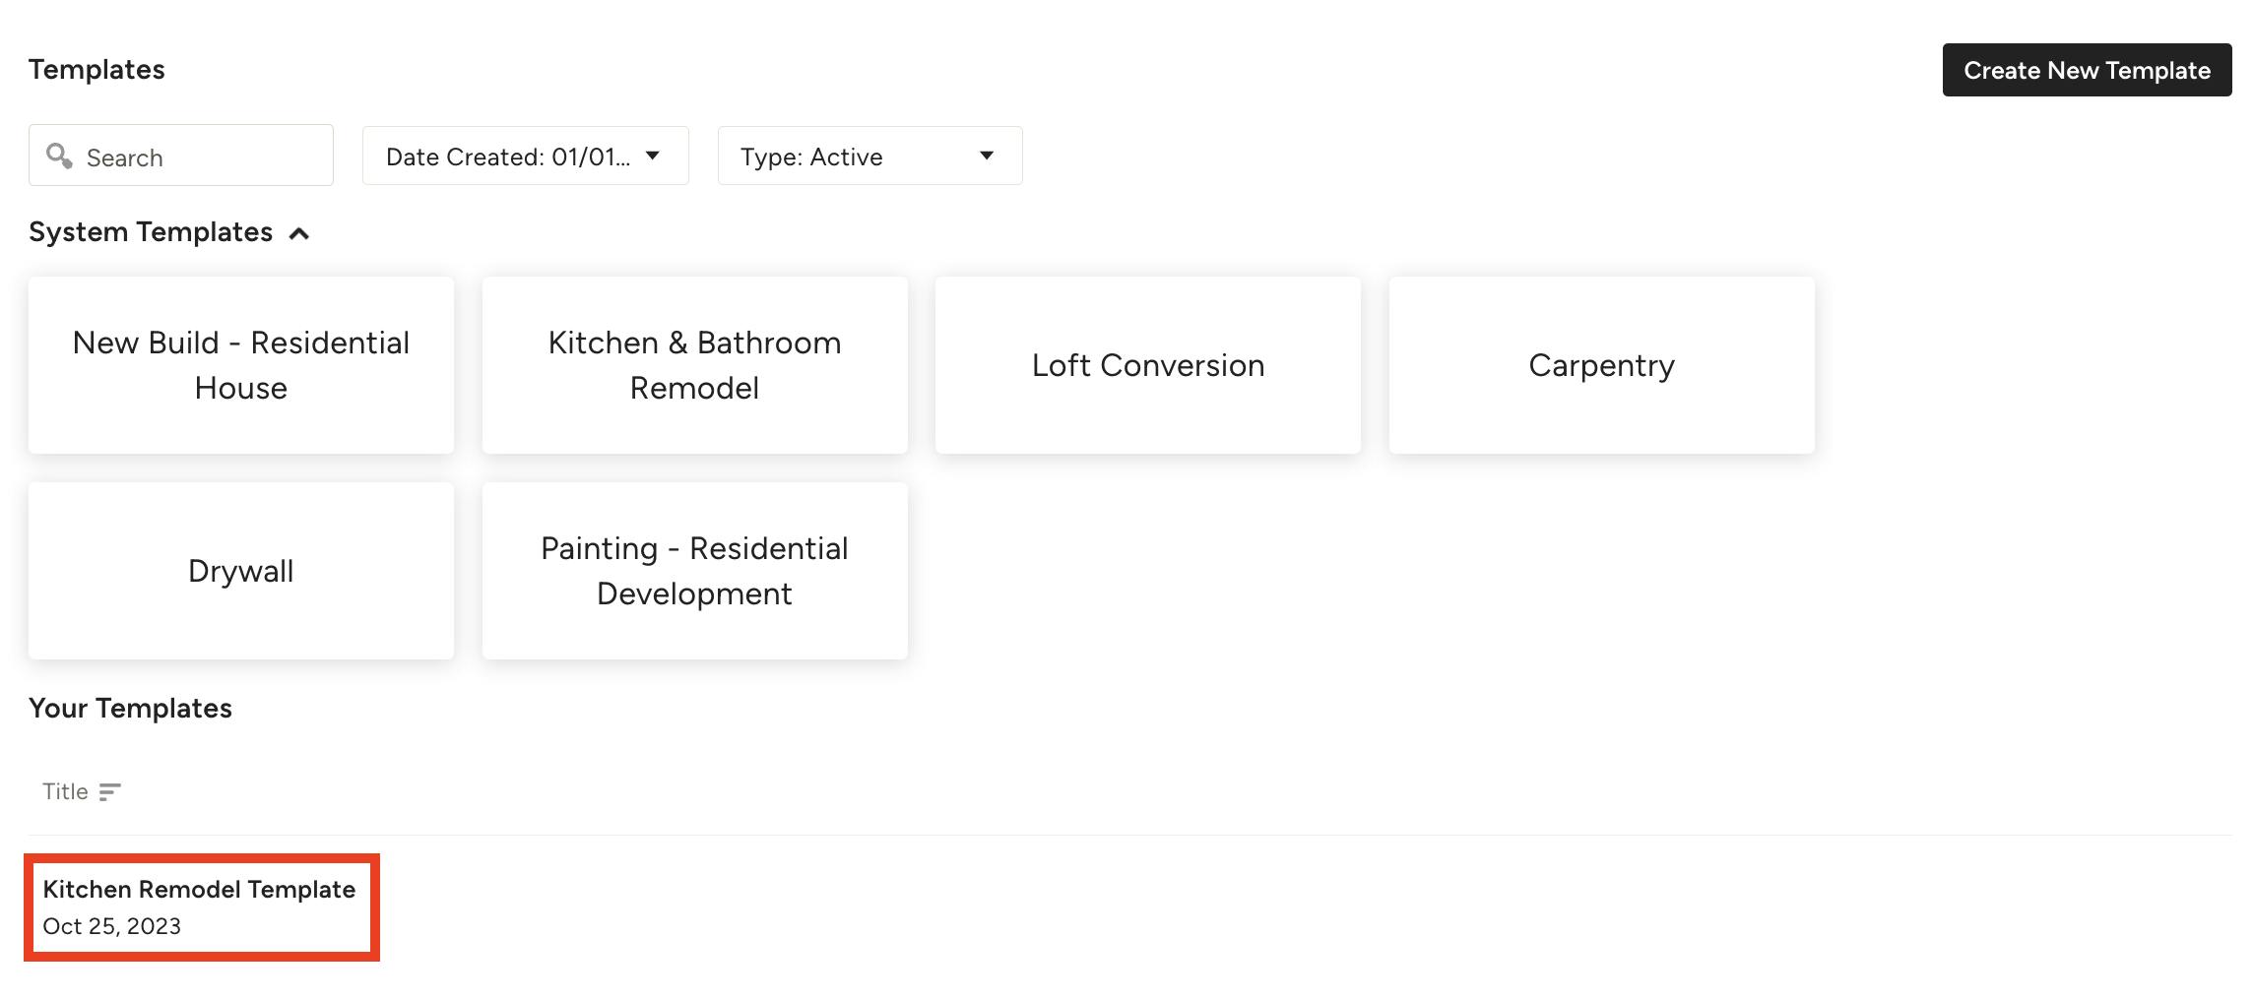The image size is (2253, 1000).
Task: Click the Oct 25, 2023 date text
Action: coord(112,926)
